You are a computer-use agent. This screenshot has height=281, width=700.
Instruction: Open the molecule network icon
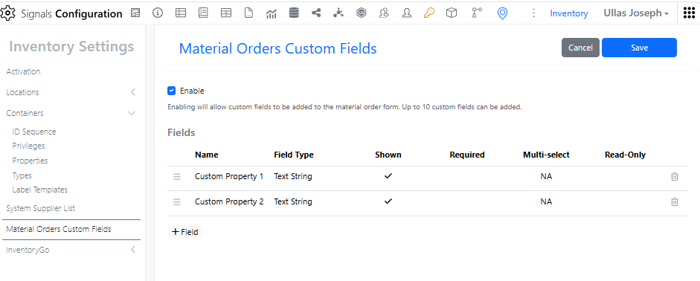338,13
